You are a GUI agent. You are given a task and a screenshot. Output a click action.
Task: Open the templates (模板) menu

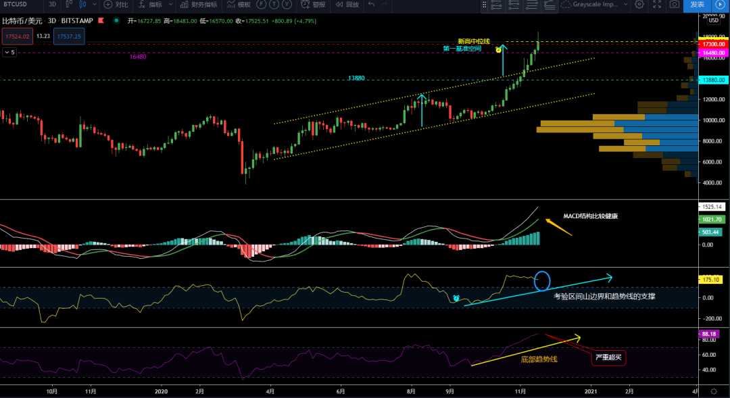click(x=239, y=5)
